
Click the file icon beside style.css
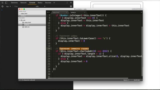coord(23,27)
